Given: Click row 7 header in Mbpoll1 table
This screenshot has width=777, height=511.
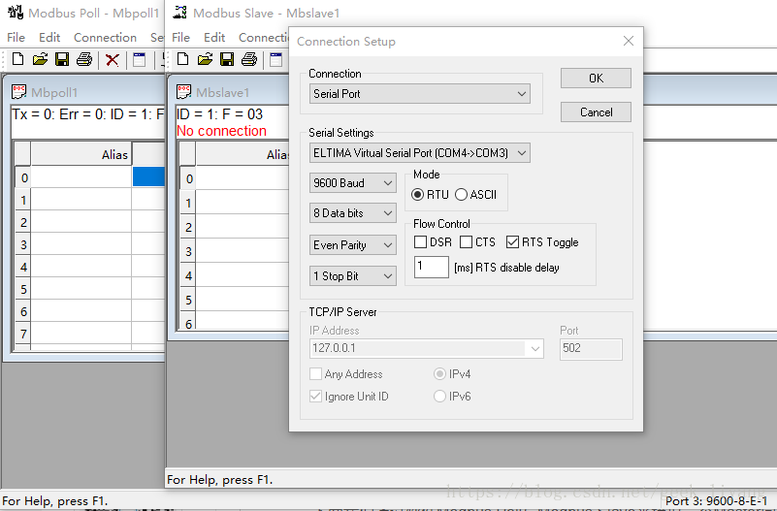Looking at the screenshot, I should click(x=22, y=334).
